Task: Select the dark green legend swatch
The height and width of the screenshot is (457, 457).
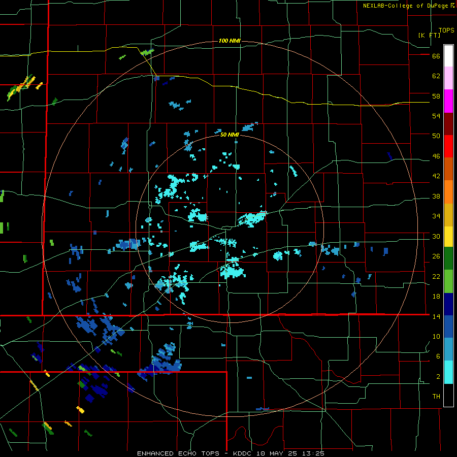Action: (x=448, y=258)
